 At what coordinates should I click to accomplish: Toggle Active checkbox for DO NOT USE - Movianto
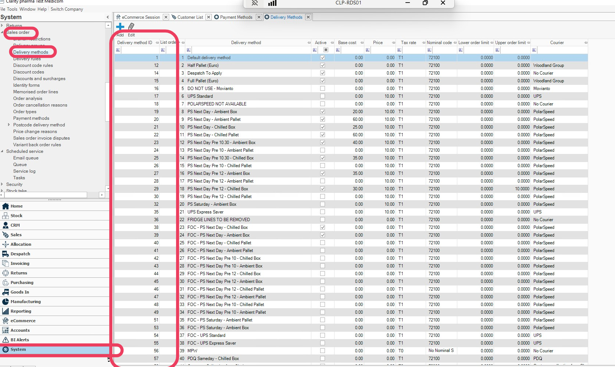[322, 89]
